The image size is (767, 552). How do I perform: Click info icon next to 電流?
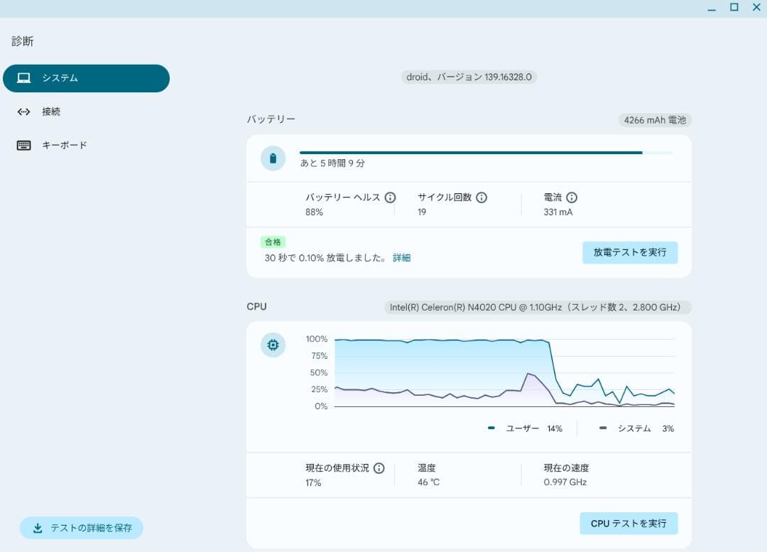pos(572,197)
